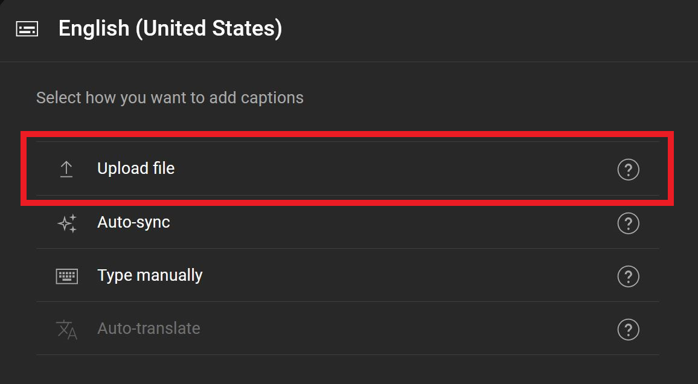The width and height of the screenshot is (698, 384).
Task: Click the help icon beside Auto-sync
Action: [628, 223]
